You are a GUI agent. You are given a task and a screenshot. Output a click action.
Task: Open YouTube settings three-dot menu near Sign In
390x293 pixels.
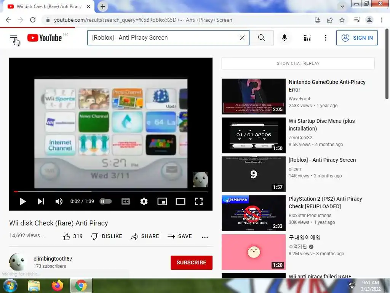pos(325,38)
